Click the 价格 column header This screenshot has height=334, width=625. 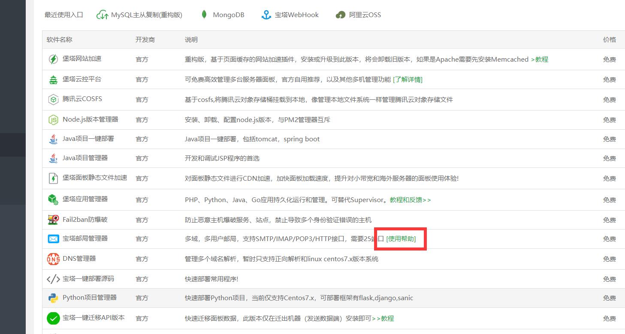tap(610, 40)
